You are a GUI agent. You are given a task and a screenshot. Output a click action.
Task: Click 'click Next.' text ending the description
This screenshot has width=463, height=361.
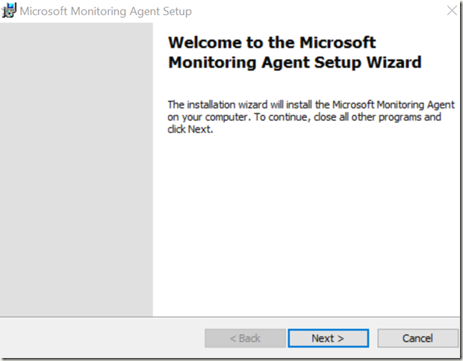190,129
